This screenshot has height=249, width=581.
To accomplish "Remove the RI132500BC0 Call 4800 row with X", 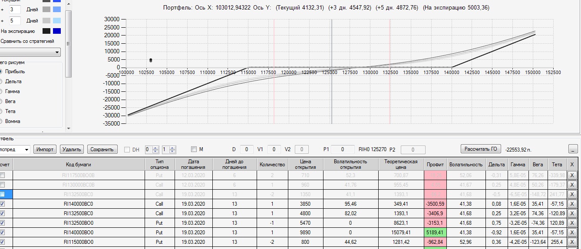I will (x=572, y=213).
